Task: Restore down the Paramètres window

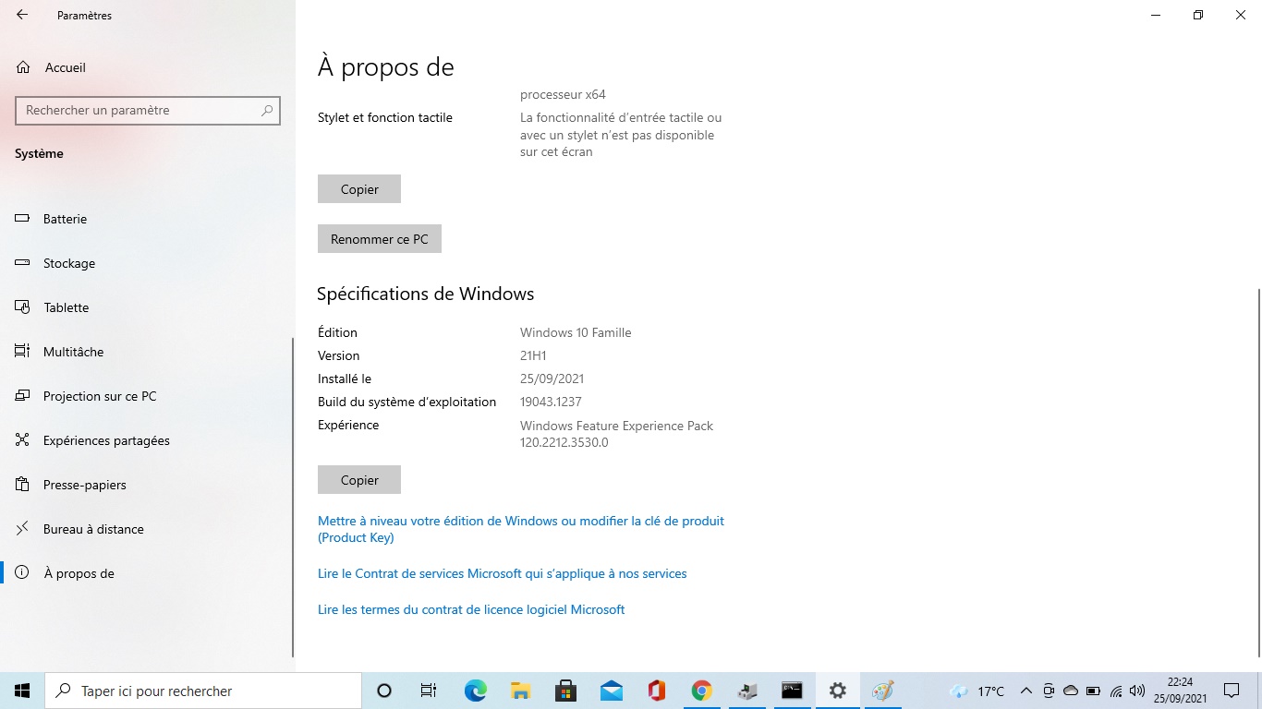Action: click(x=1198, y=15)
